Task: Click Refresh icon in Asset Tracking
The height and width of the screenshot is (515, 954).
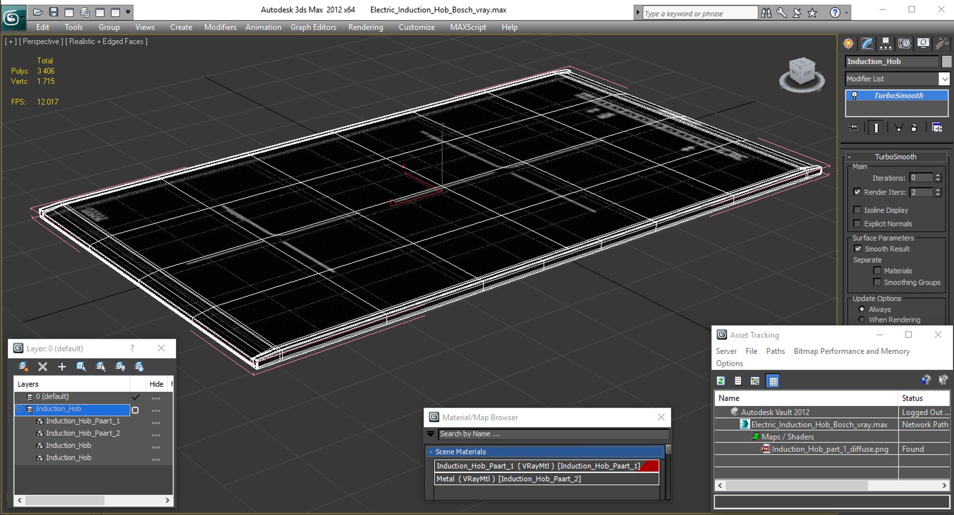Action: [x=720, y=381]
